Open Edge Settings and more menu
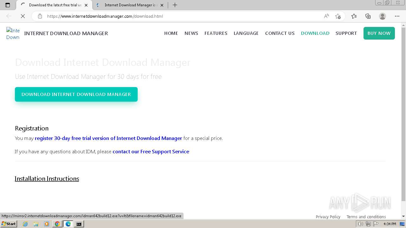Image resolution: width=406 pixels, height=228 pixels. [397, 16]
